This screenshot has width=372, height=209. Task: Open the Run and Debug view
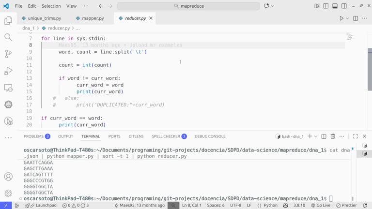pyautogui.click(x=8, y=71)
